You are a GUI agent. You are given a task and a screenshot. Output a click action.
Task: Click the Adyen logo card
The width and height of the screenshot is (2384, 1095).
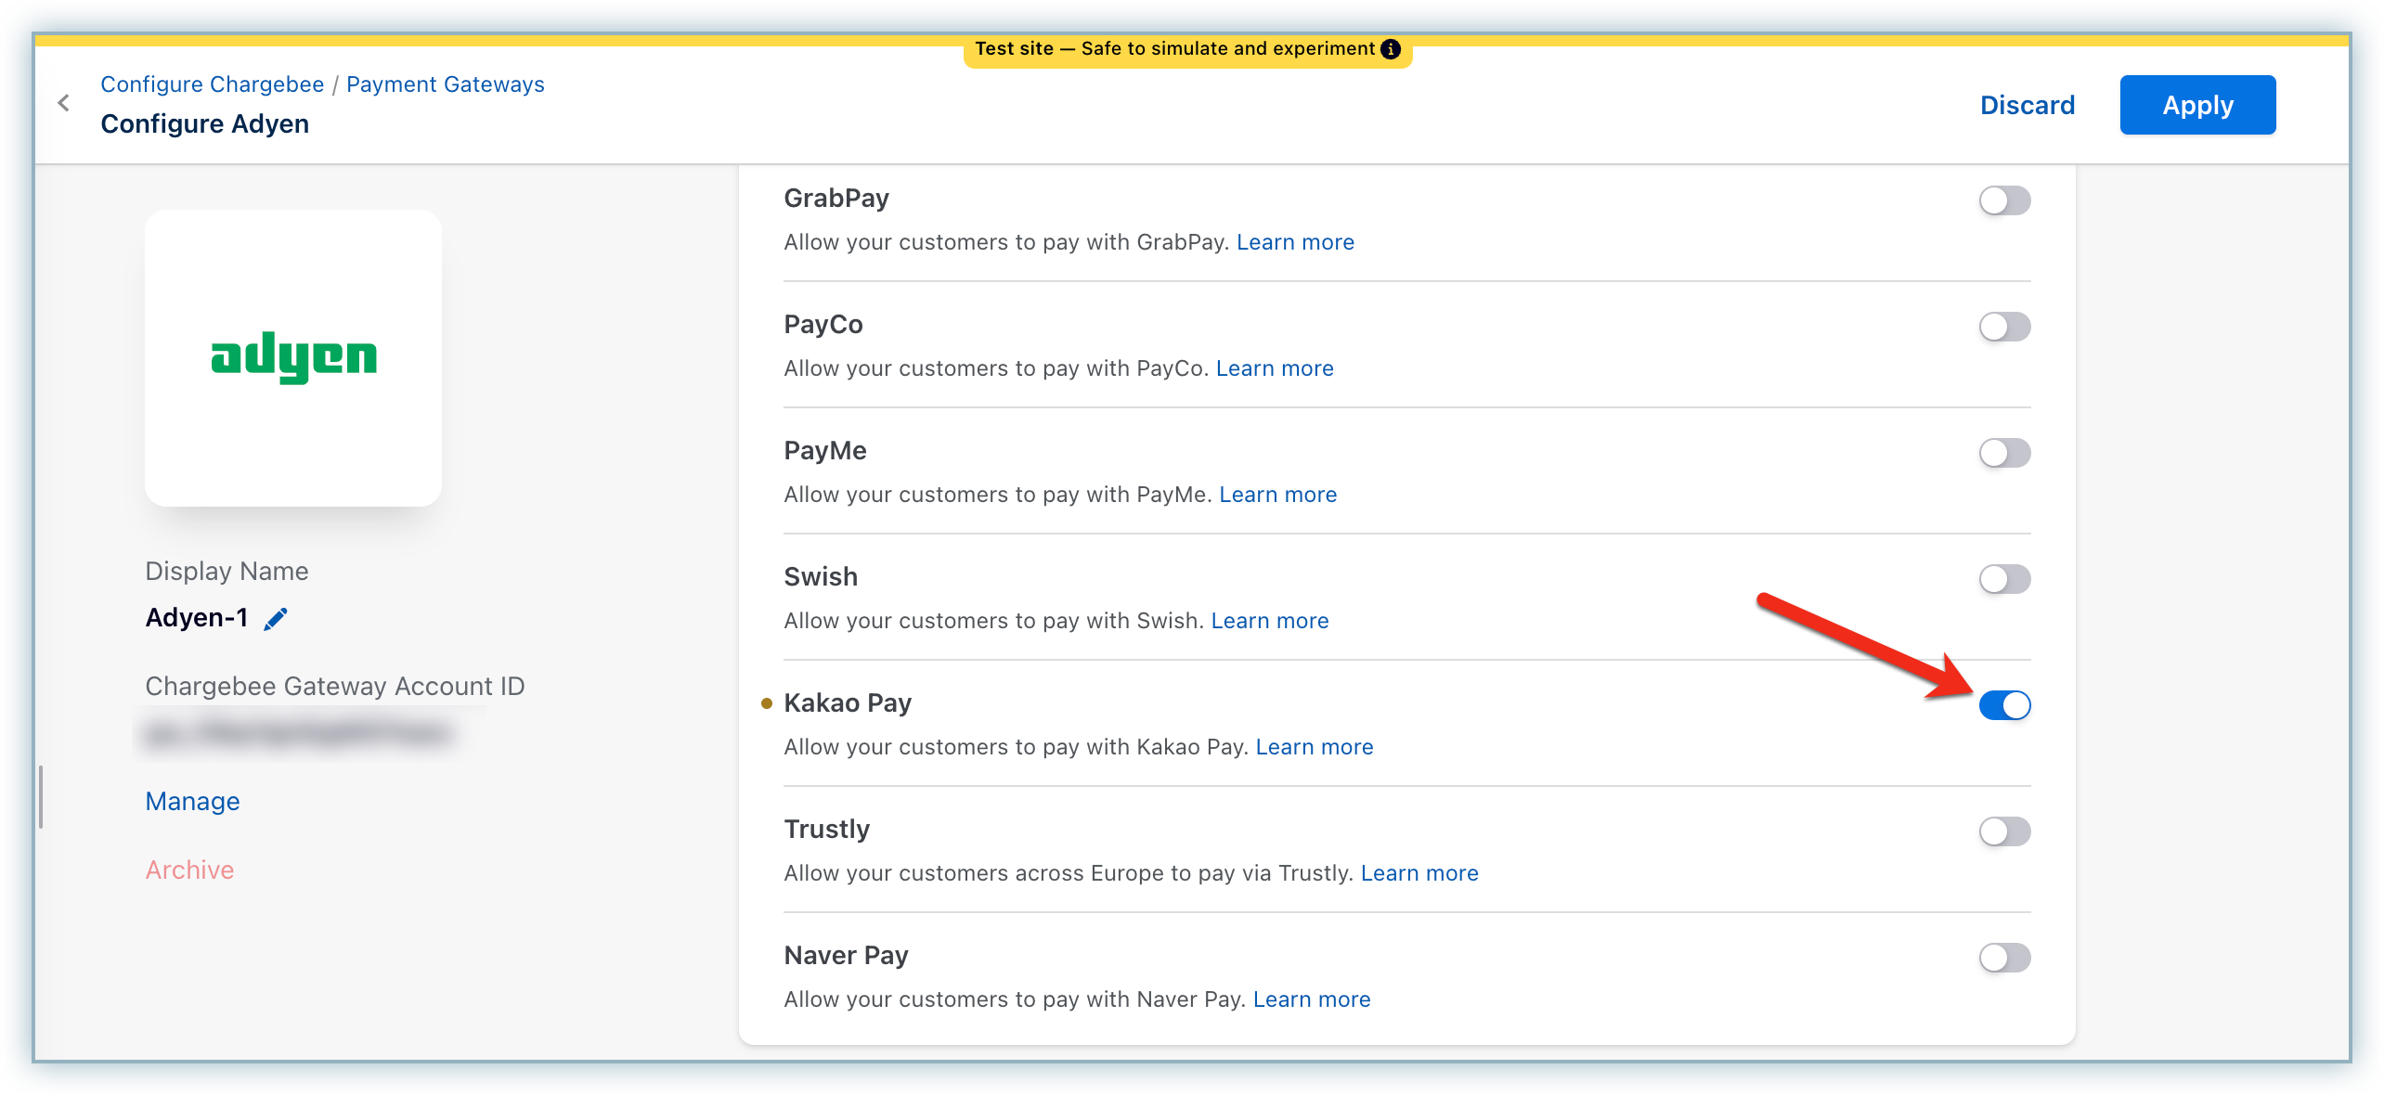point(293,358)
